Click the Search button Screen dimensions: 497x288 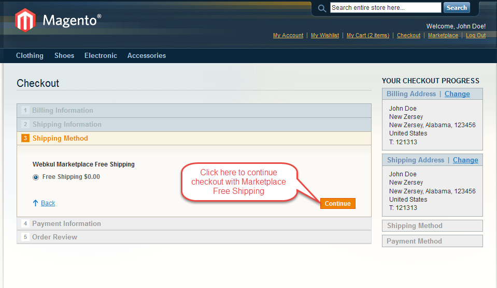(457, 8)
